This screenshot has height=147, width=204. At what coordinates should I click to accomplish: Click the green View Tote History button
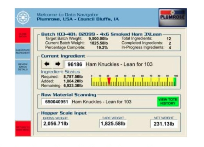[168, 102]
